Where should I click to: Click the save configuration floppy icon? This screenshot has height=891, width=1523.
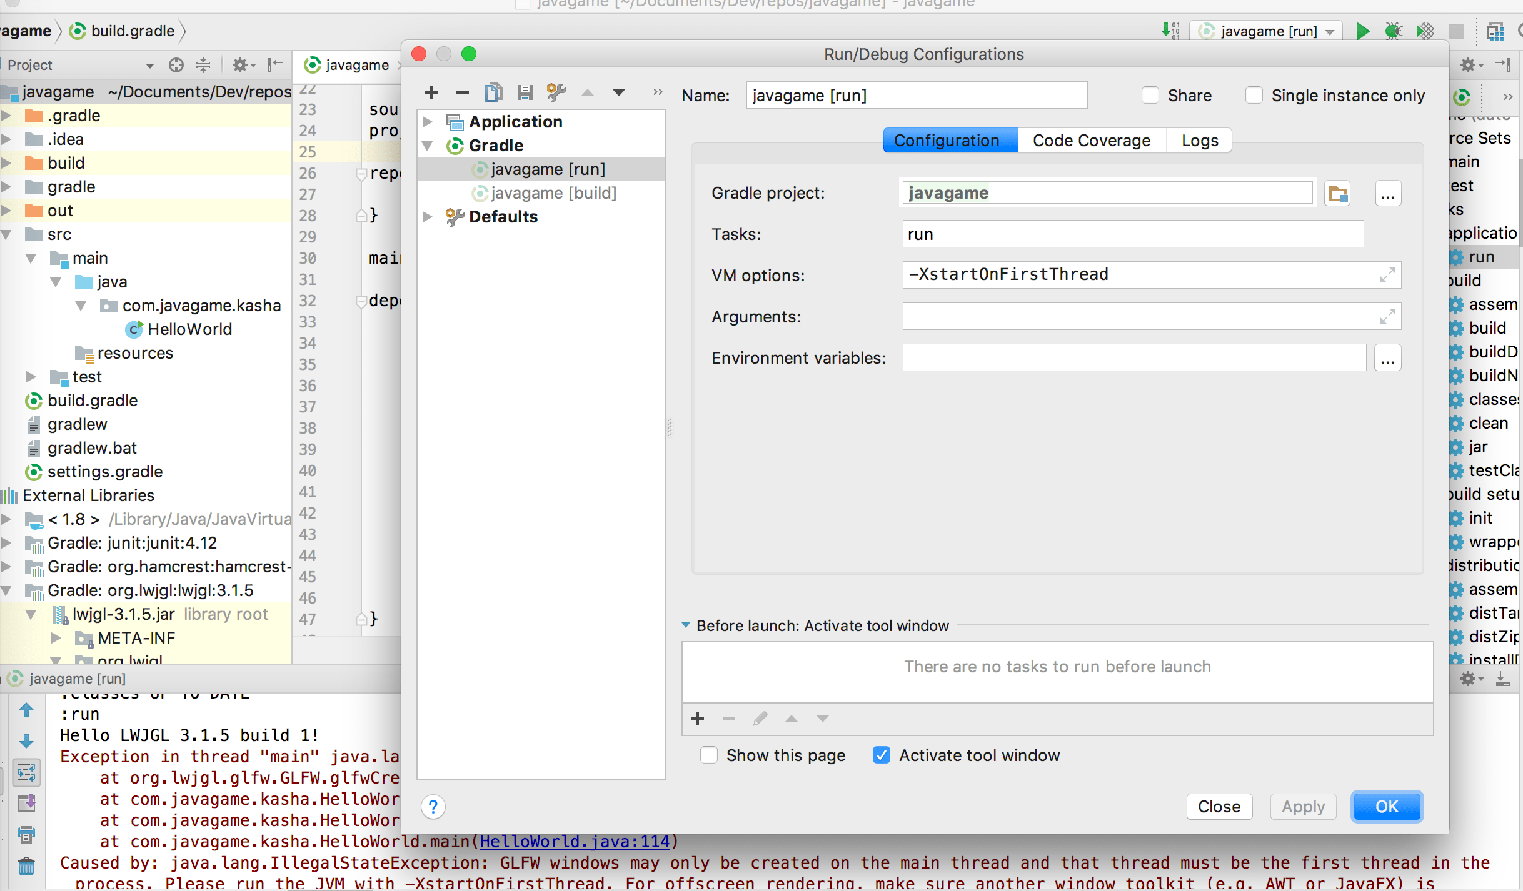[x=525, y=93]
